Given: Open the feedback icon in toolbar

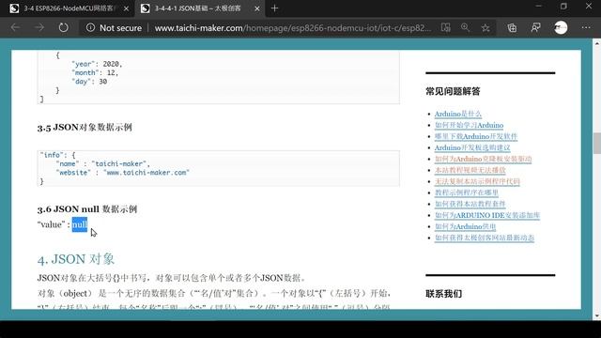Looking at the screenshot, I should tap(536, 27).
